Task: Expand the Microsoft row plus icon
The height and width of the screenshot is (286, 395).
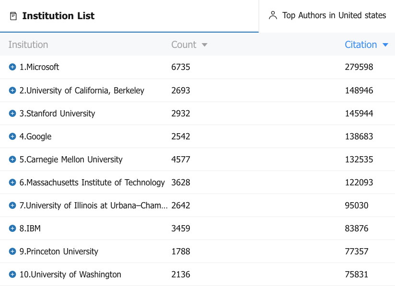Action: tap(12, 67)
